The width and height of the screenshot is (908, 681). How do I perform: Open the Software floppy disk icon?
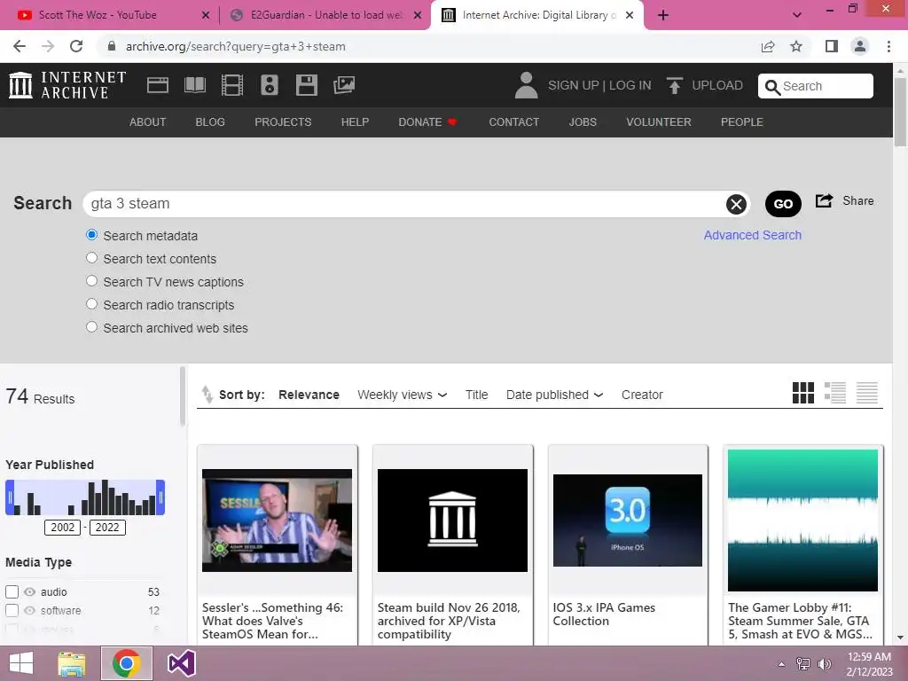click(306, 85)
